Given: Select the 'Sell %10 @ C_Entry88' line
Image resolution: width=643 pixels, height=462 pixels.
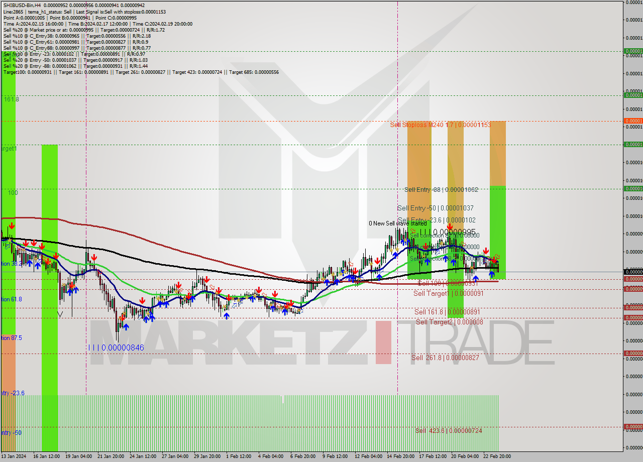Looking at the screenshot, I should [x=77, y=48].
